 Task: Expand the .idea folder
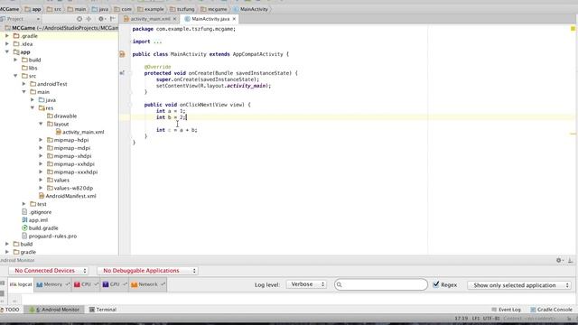[x=7, y=44]
